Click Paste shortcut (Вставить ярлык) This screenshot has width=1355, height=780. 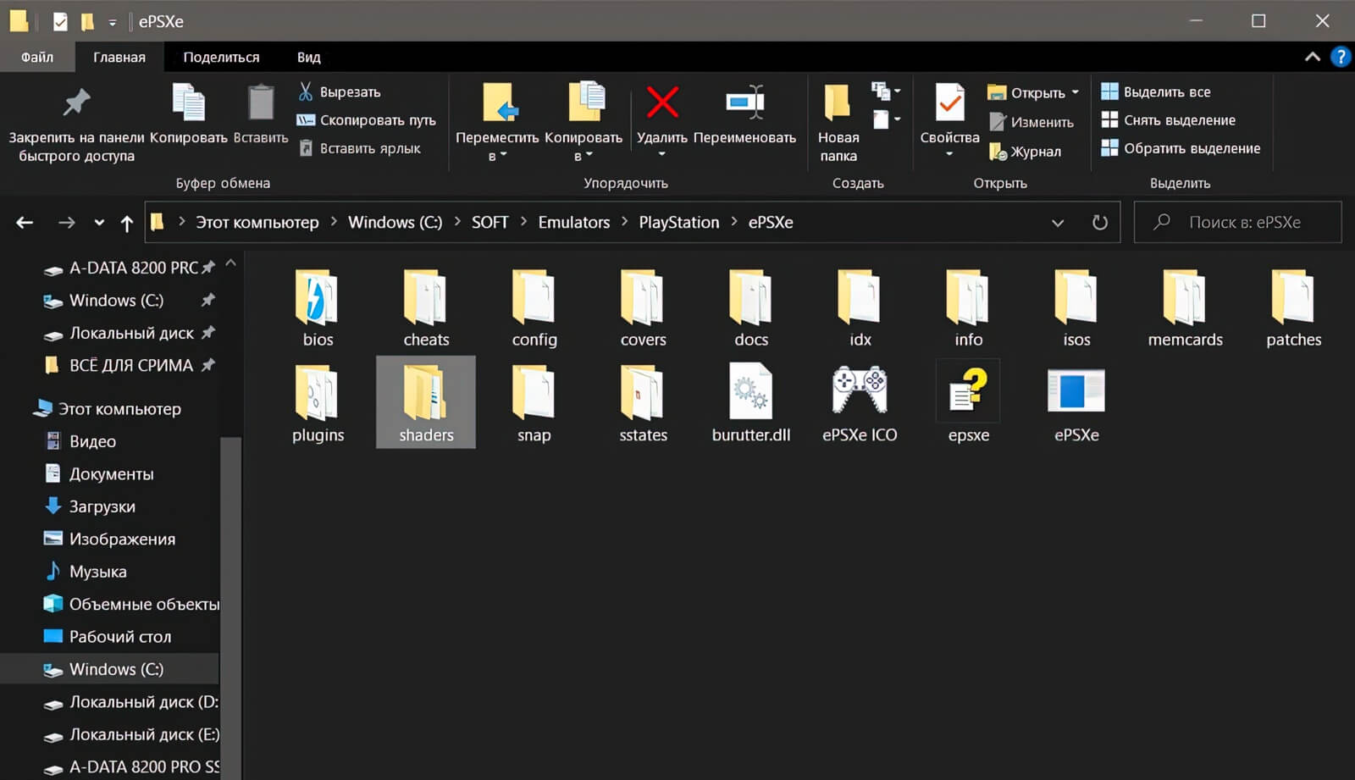(361, 148)
